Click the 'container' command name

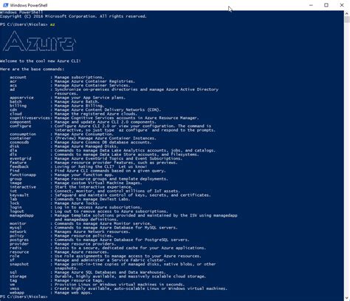[21, 138]
